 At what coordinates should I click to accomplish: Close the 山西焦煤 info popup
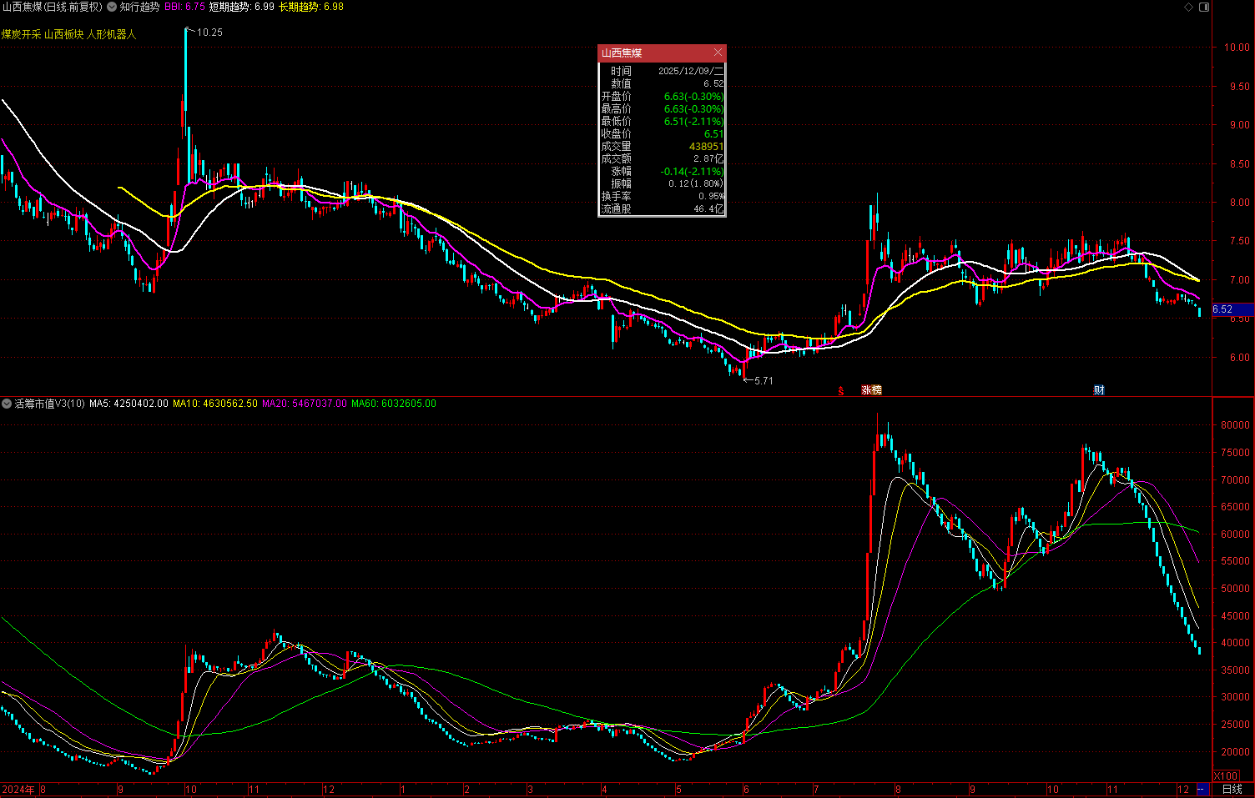[718, 53]
